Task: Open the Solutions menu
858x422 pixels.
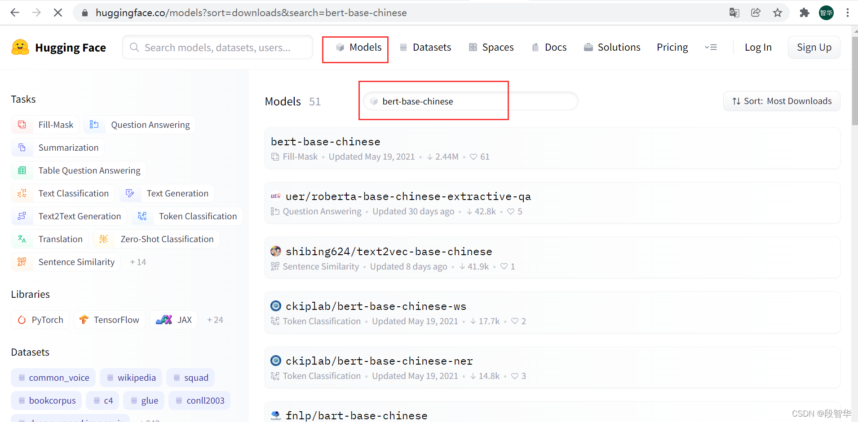Action: click(612, 47)
